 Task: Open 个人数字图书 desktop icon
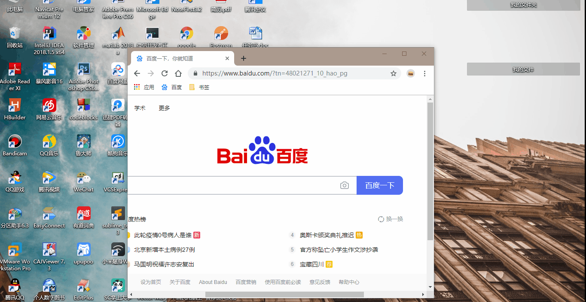click(x=49, y=289)
